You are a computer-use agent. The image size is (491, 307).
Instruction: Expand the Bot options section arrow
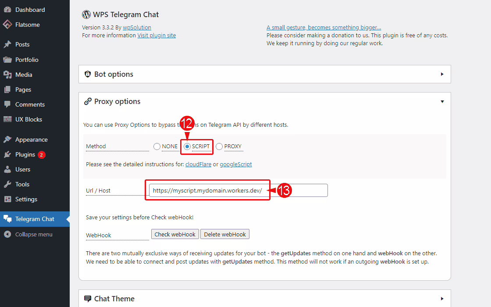pos(442,74)
